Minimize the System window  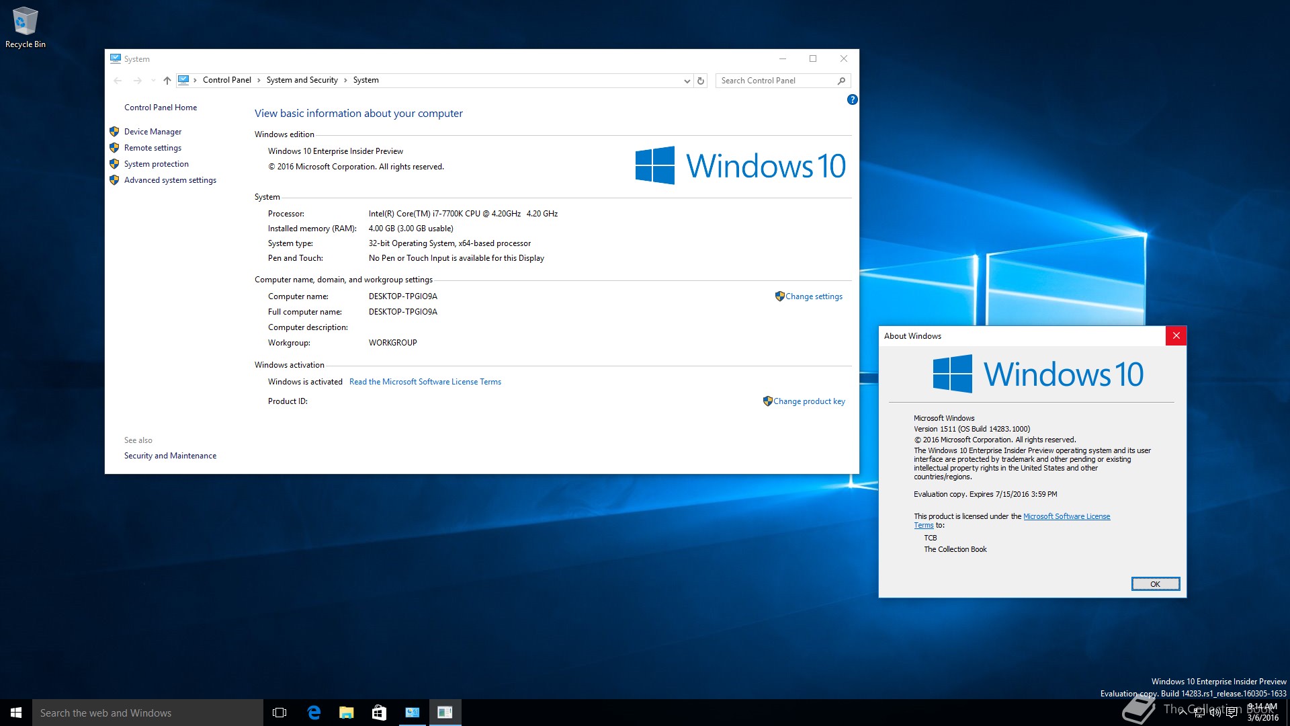(x=782, y=58)
